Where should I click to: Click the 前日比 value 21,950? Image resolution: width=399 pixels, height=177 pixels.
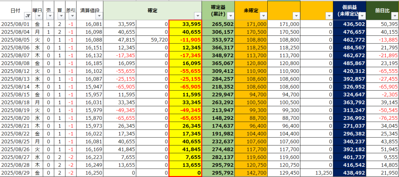point(383,173)
